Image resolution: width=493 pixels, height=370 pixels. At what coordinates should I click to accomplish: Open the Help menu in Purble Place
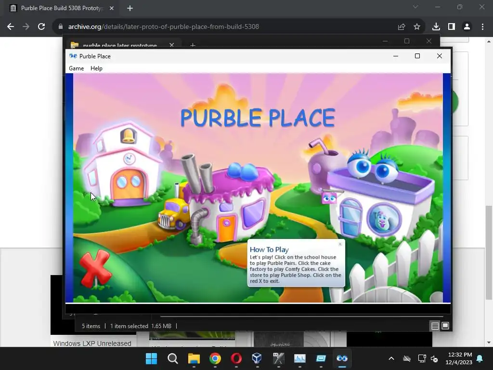[96, 68]
